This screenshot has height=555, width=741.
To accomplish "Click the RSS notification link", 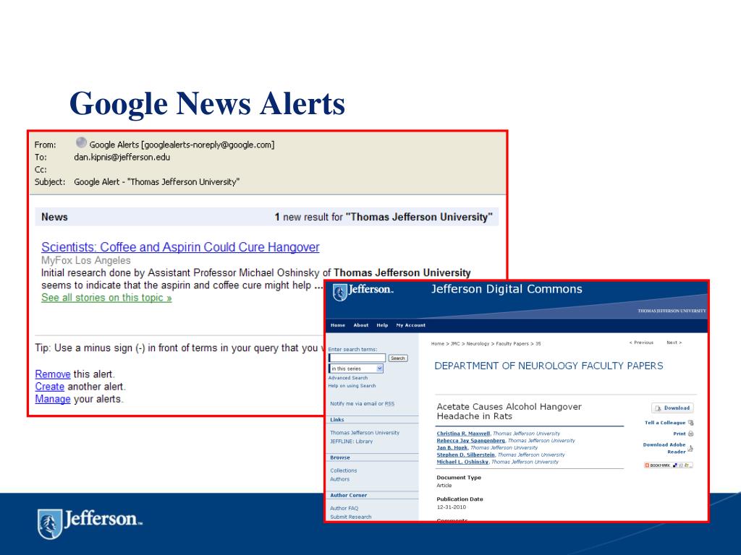I will tap(389, 404).
